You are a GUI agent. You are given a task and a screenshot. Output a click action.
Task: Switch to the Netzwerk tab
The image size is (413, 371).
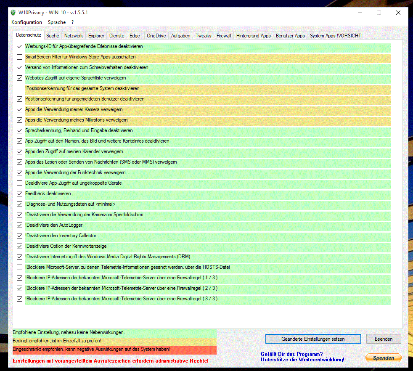click(x=74, y=36)
